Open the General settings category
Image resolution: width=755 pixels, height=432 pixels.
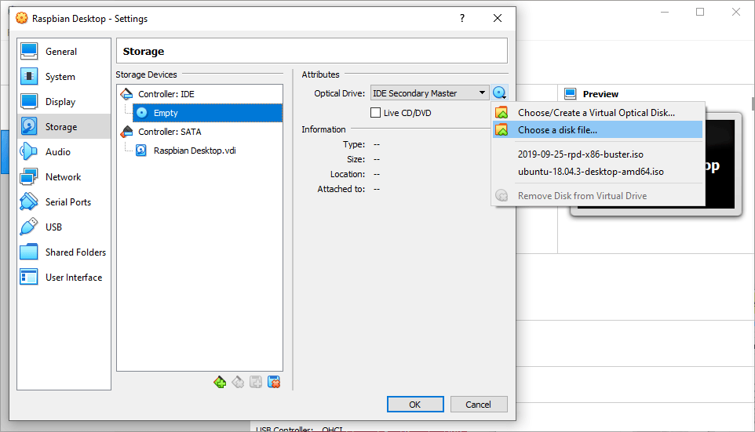tap(64, 52)
